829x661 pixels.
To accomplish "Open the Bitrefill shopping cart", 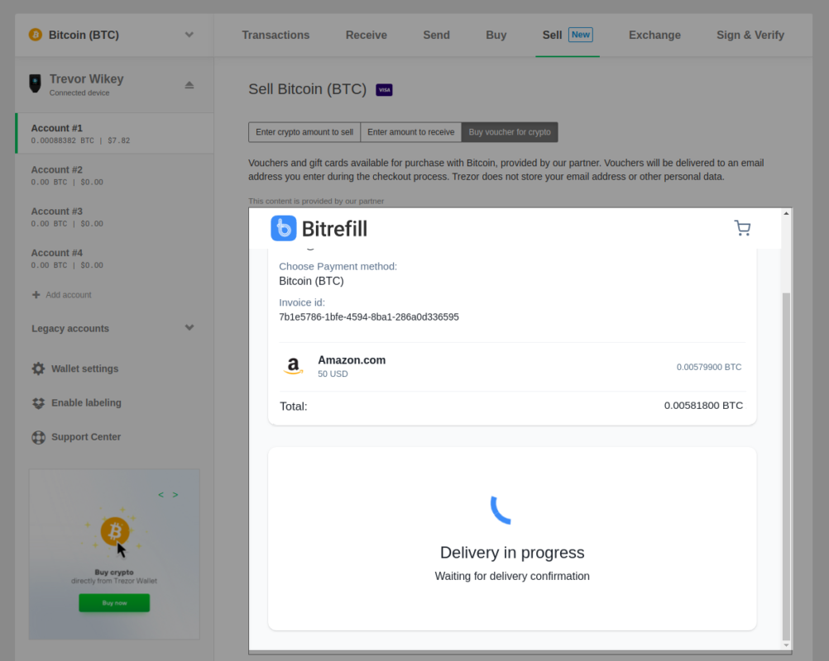I will (x=743, y=228).
